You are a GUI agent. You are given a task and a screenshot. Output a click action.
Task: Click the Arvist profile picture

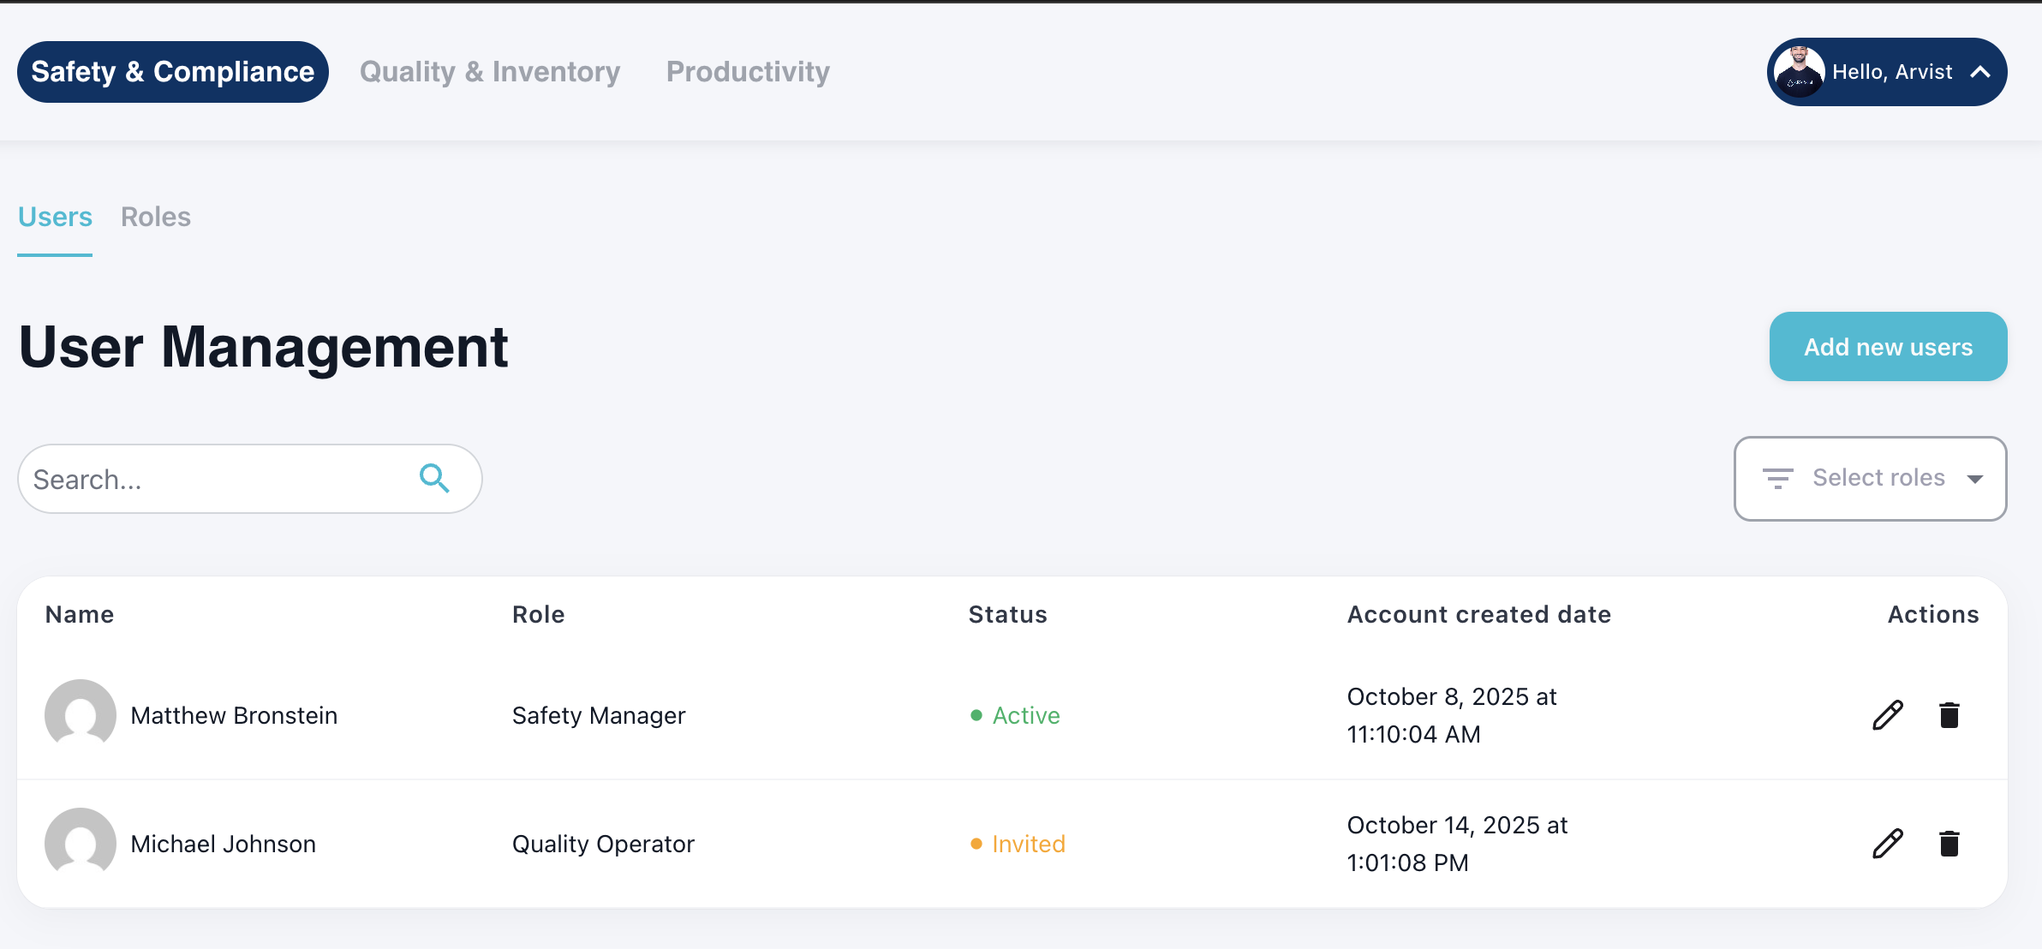(1801, 71)
